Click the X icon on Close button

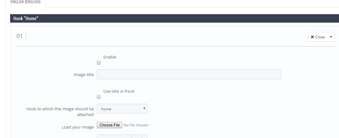312,37
